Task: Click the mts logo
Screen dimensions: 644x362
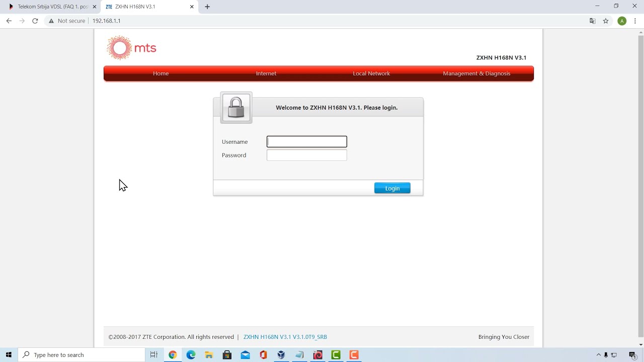Action: 131,48
